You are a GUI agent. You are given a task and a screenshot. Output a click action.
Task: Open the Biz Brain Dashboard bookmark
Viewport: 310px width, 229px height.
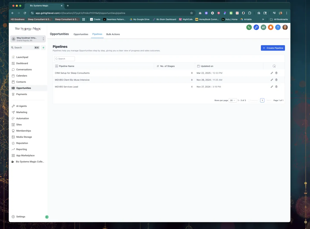click(x=164, y=19)
